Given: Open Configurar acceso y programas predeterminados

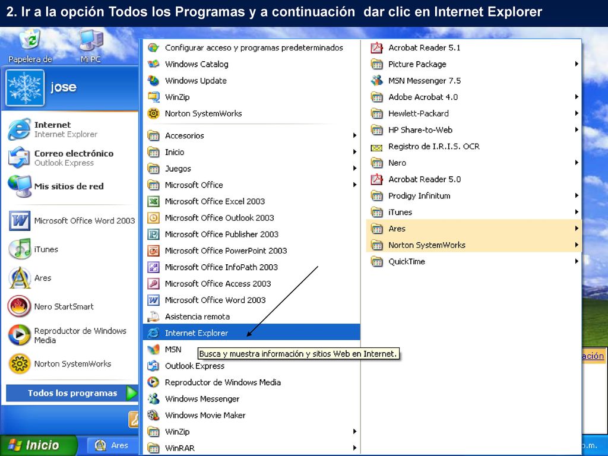Looking at the screenshot, I should point(251,47).
